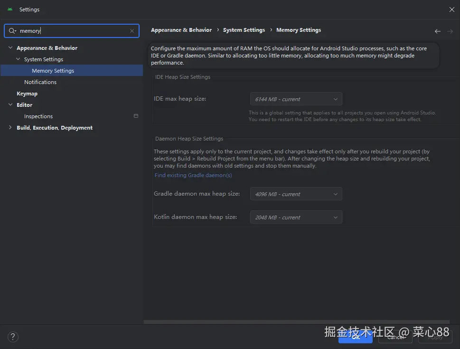The image size is (460, 349).
Task: Click Memory Settings in the breadcrumb
Action: pyautogui.click(x=299, y=30)
